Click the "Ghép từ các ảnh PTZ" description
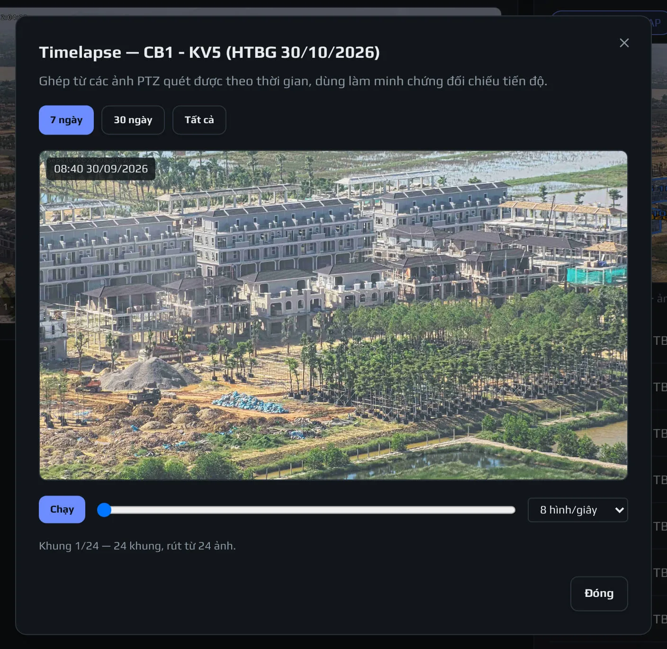This screenshot has height=649, width=667. coord(293,81)
